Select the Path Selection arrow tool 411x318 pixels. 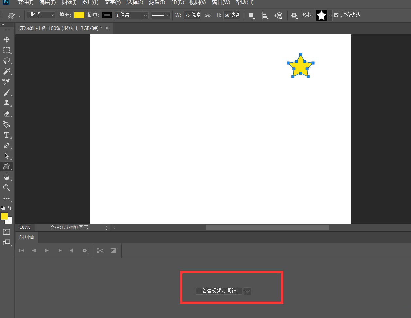tap(7, 156)
